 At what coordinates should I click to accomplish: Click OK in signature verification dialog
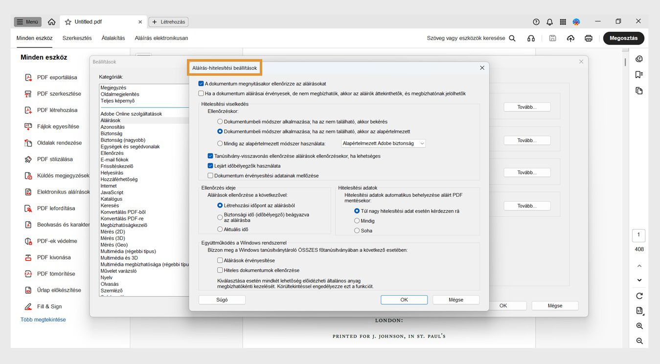pyautogui.click(x=404, y=300)
